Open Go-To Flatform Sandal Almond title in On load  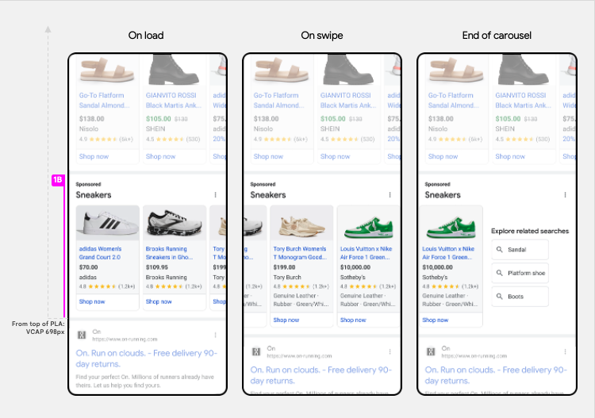coord(104,100)
